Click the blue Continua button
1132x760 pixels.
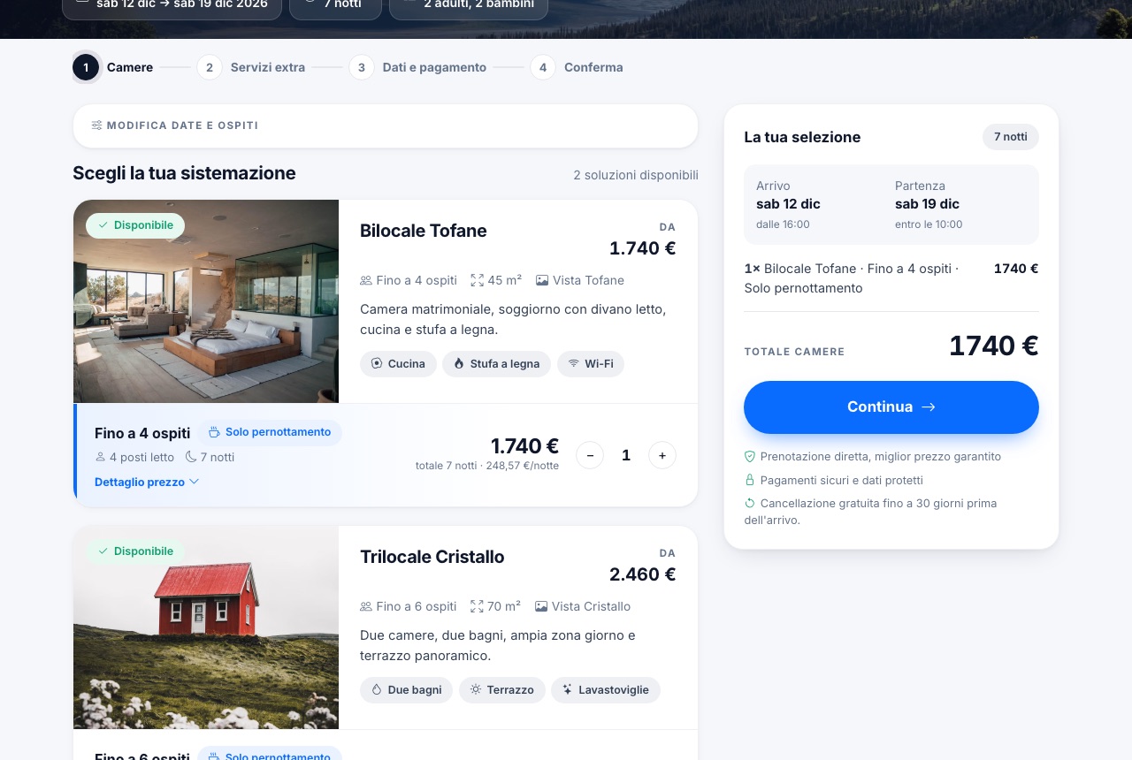pos(891,407)
